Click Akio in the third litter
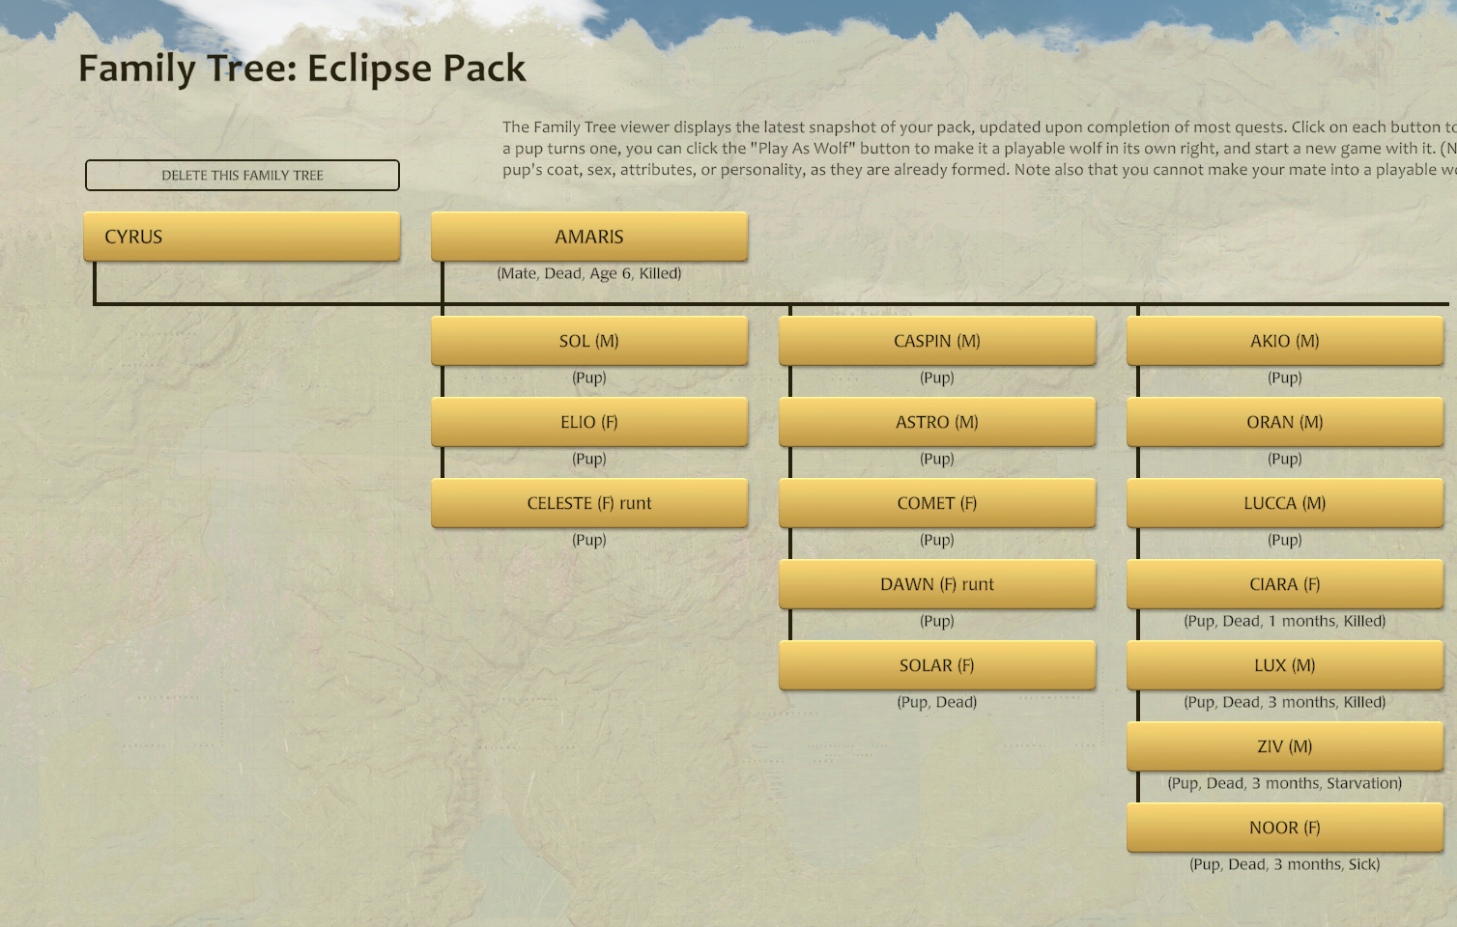1457x927 pixels. tap(1284, 340)
